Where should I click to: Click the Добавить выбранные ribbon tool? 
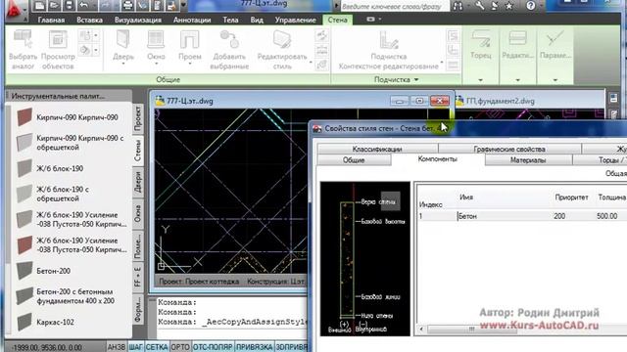coord(229,50)
